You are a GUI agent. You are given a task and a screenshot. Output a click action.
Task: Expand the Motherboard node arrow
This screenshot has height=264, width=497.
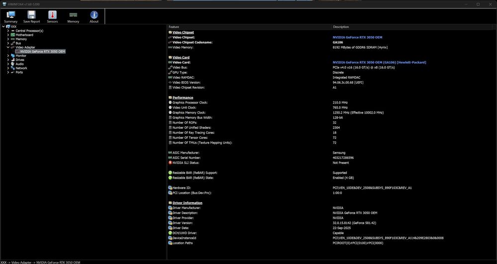[x=8, y=35]
